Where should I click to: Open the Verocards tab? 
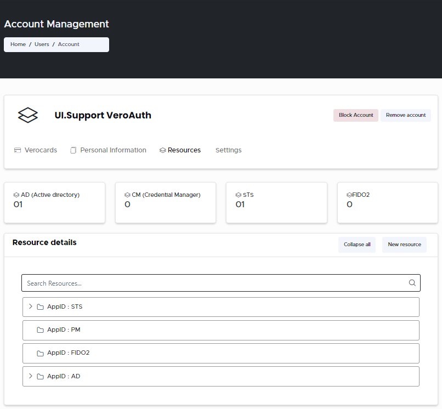pyautogui.click(x=36, y=150)
